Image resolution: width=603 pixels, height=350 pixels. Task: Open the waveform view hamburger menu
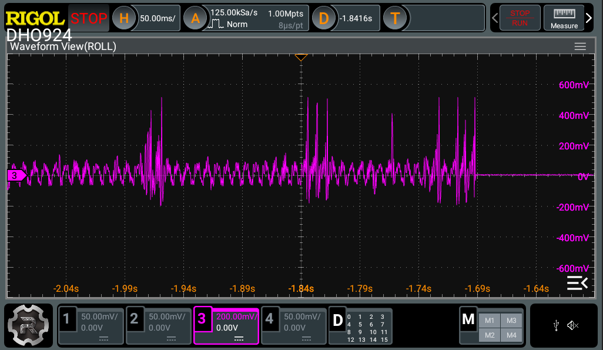point(580,46)
